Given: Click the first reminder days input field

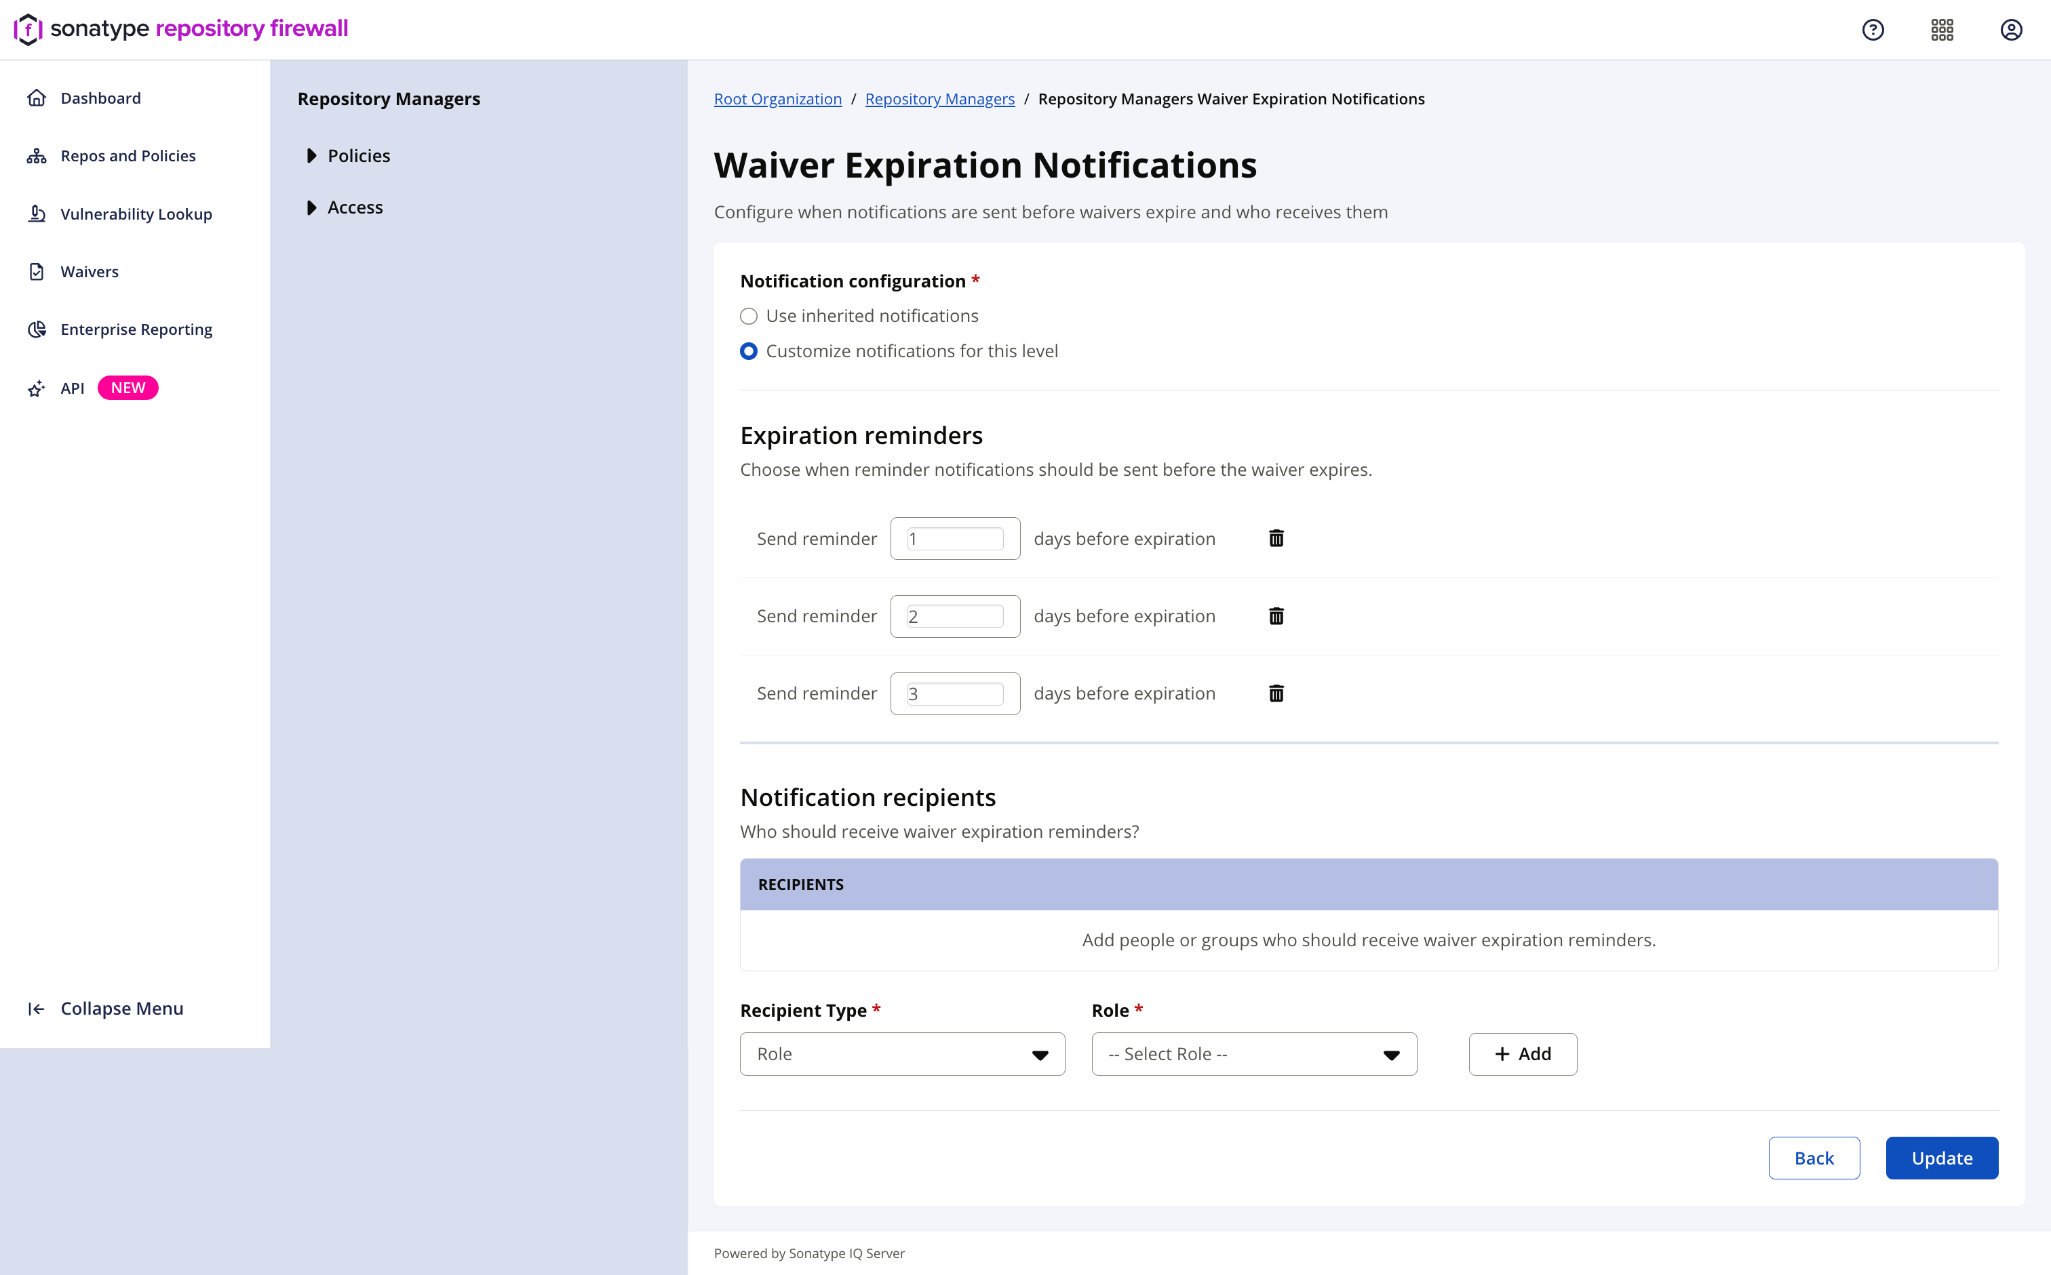Looking at the screenshot, I should 955,539.
